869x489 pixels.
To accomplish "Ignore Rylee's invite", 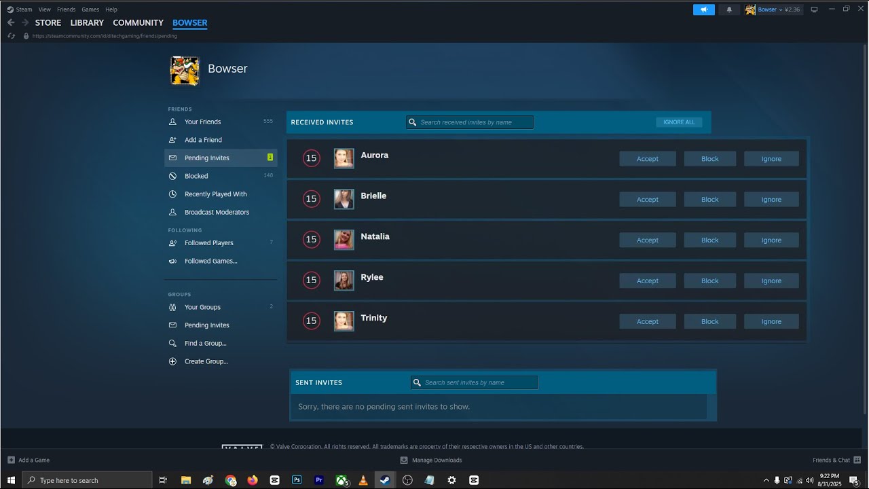I will 771,281.
